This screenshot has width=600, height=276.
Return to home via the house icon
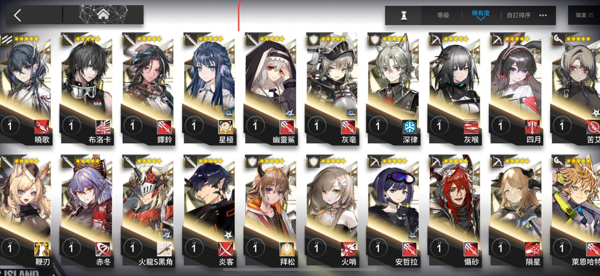[103, 15]
